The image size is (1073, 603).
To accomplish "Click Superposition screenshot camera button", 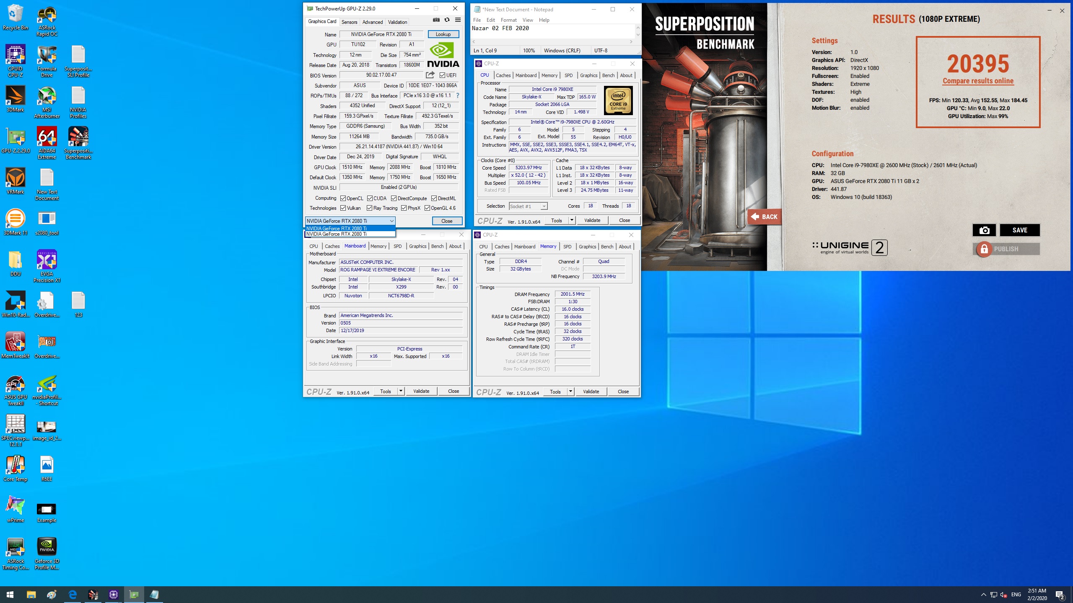I will point(984,230).
